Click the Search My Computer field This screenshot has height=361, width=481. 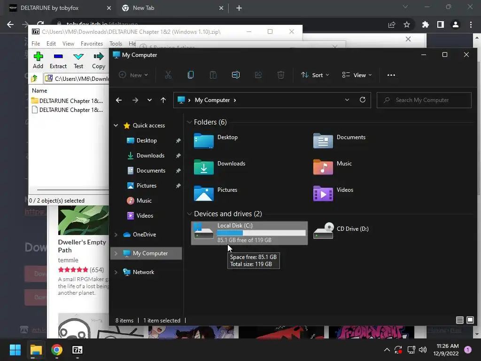tap(424, 100)
